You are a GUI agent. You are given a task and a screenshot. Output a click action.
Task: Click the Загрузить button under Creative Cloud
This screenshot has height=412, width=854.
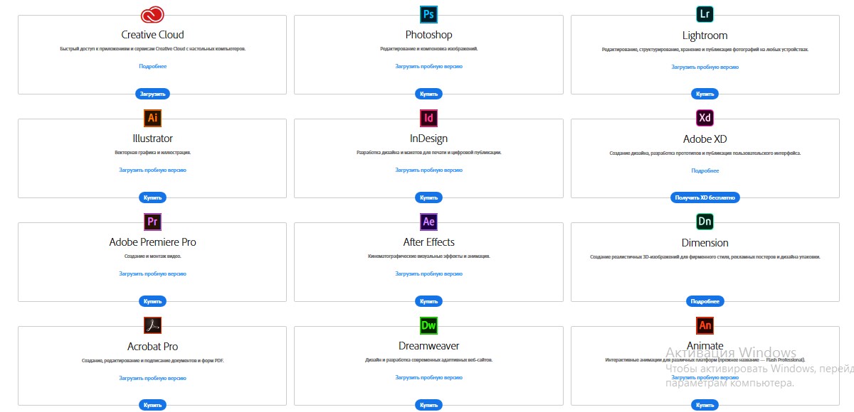(x=152, y=94)
